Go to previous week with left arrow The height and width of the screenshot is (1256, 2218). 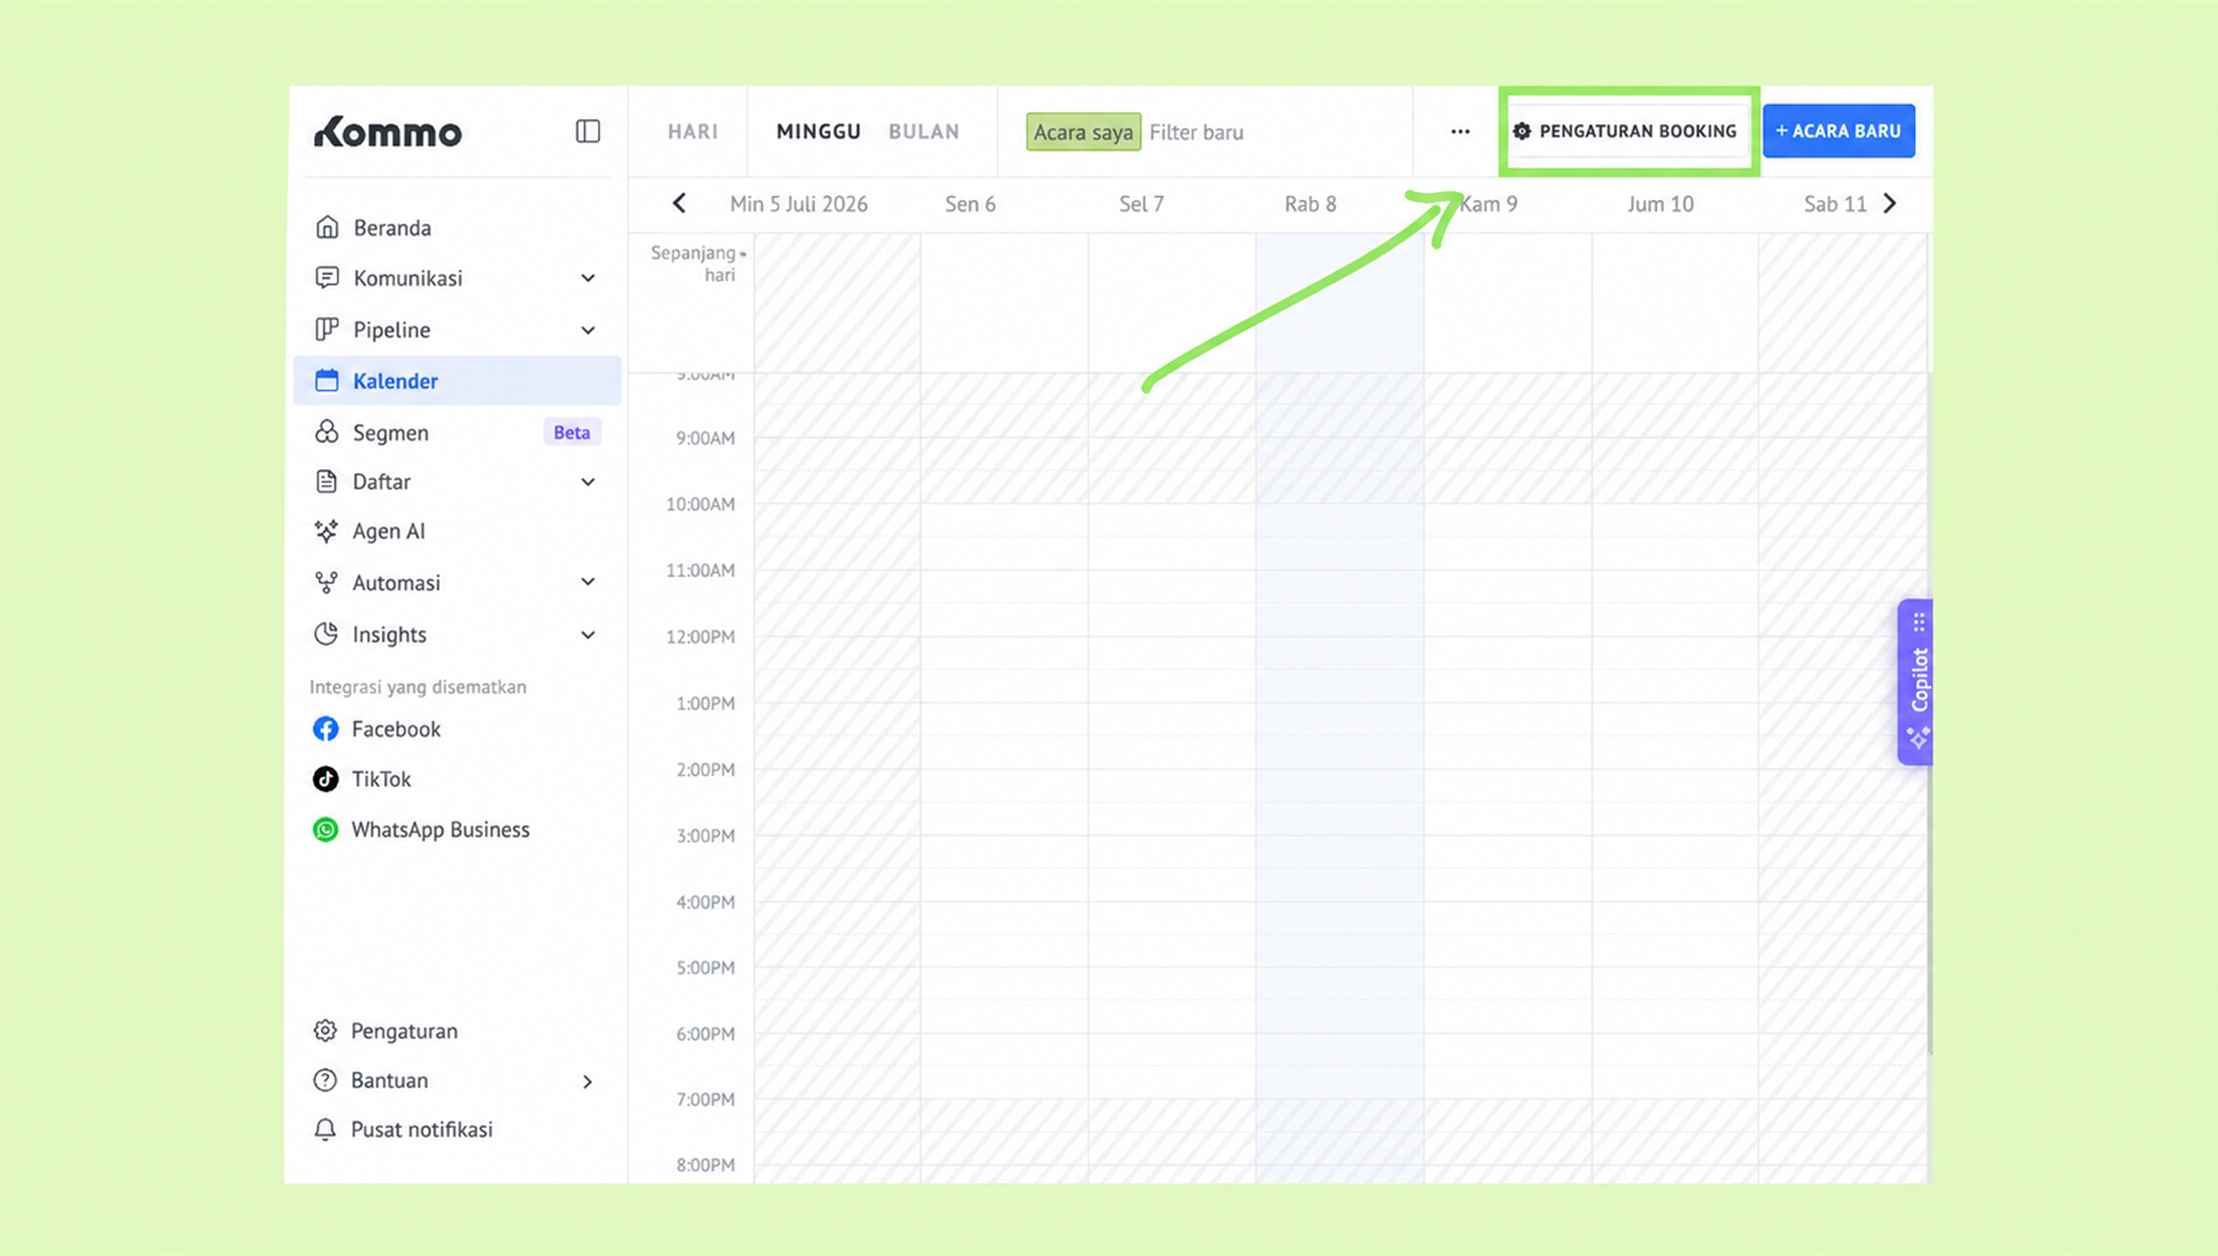coord(679,204)
